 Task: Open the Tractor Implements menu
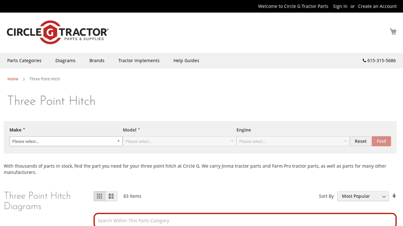(x=139, y=61)
